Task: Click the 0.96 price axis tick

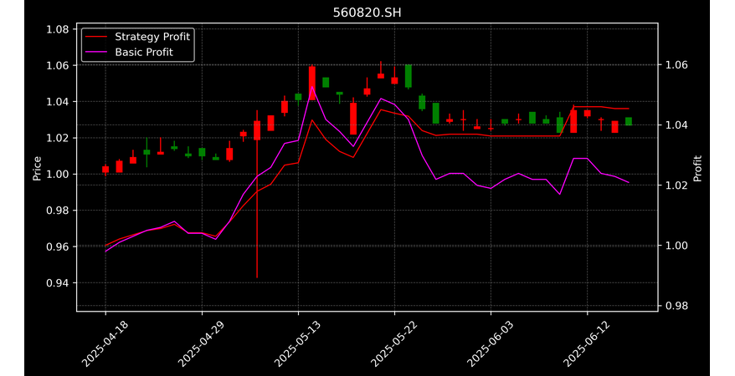Action: click(58, 246)
